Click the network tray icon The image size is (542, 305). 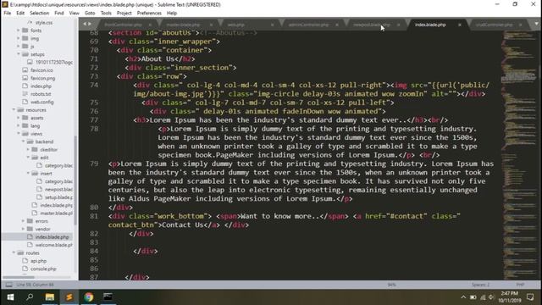(483, 297)
